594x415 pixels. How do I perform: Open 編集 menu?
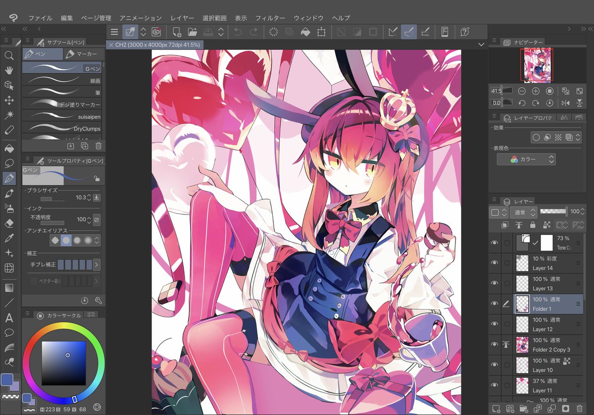click(x=67, y=18)
